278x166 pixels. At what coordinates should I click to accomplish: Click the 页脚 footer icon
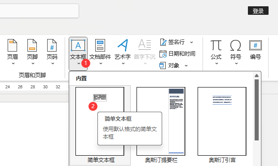32,45
